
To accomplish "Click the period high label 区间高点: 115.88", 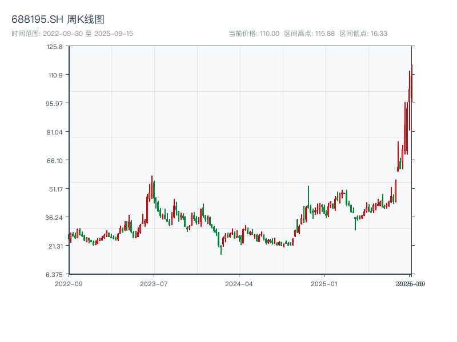I will [x=310, y=34].
